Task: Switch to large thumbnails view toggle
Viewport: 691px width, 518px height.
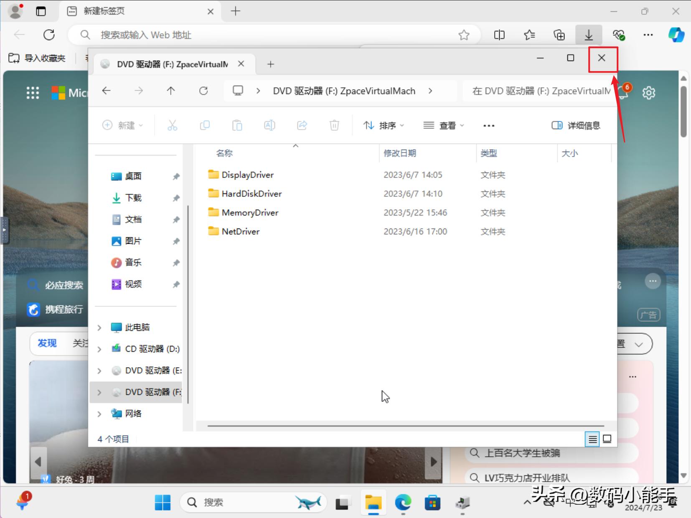Action: [607, 439]
